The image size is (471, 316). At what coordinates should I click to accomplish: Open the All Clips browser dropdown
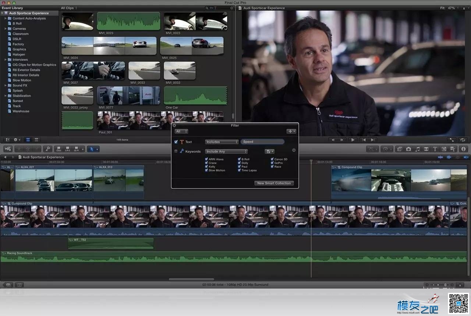tap(69, 8)
